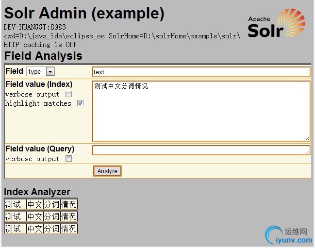Select '分词' token in first analyzer row
The width and height of the screenshot is (315, 248).
pos(52,204)
